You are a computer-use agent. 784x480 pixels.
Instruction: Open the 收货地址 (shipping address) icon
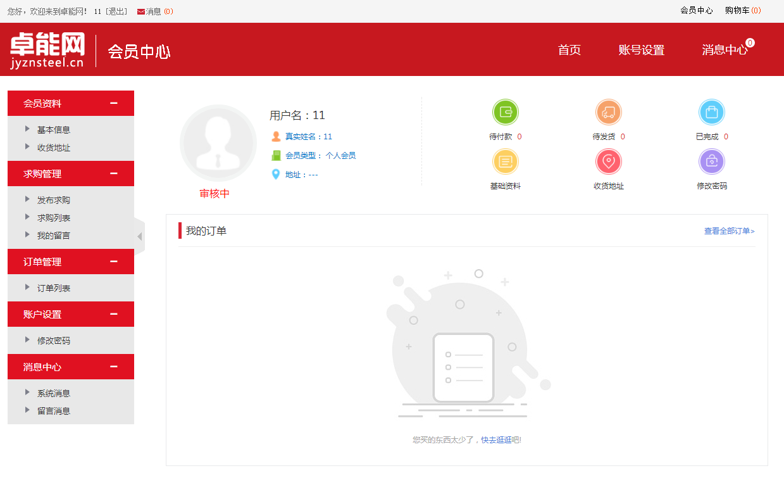click(608, 161)
